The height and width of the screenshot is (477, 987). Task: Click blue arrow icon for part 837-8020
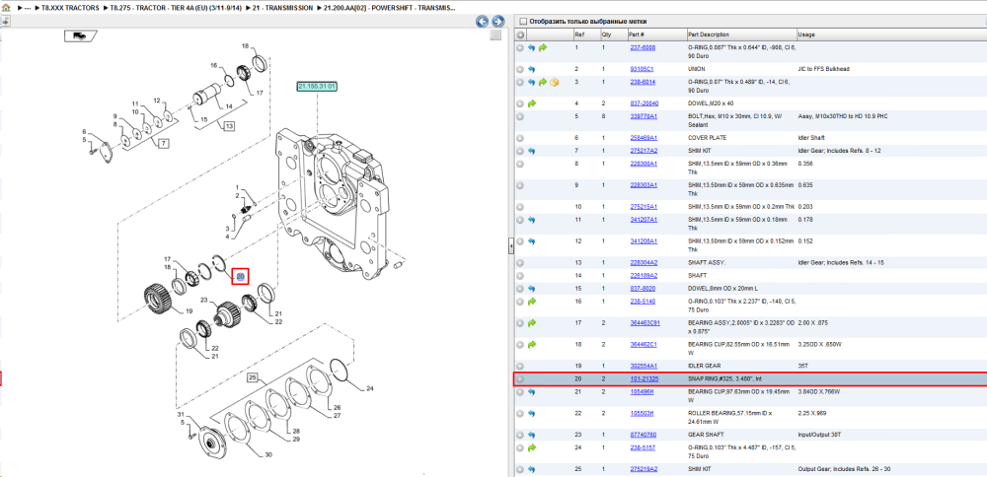[531, 289]
